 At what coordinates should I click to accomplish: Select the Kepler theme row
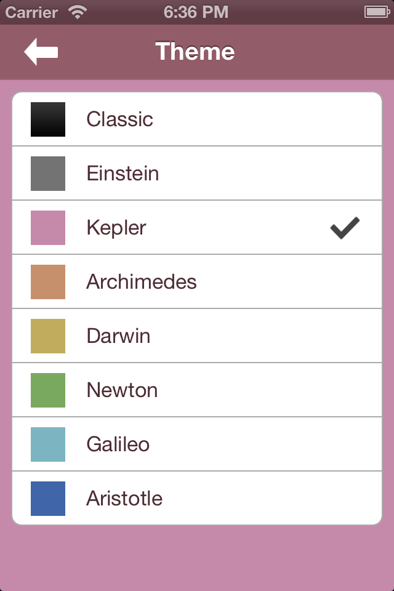197,228
